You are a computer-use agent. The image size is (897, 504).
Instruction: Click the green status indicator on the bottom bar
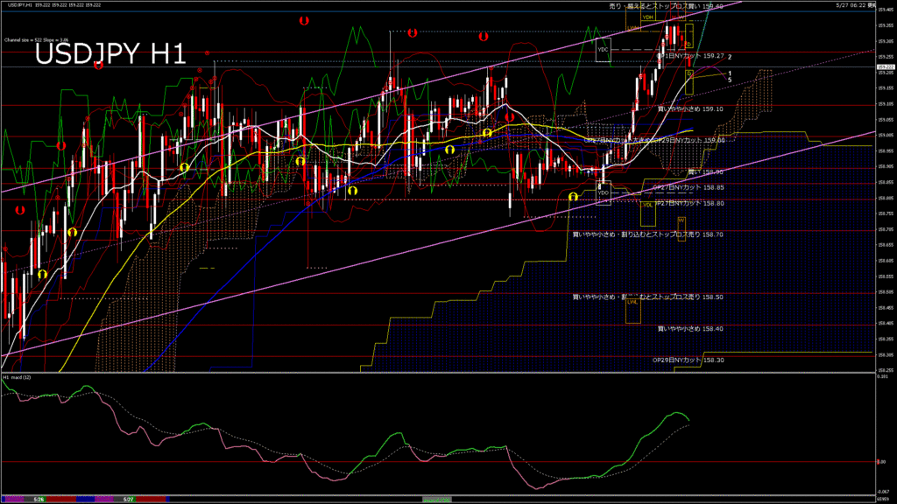click(x=436, y=500)
